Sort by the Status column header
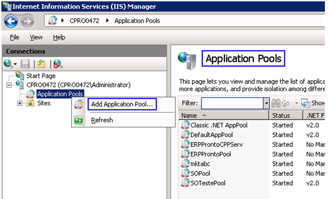 (286, 116)
